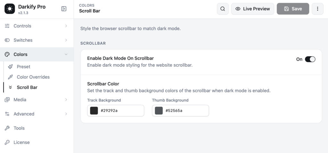
Task: Toggle Enable Dark Mode On Scrollbar switch
Action: (310, 59)
